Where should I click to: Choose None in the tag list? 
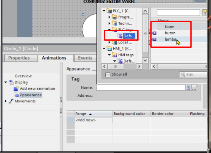[169, 27]
